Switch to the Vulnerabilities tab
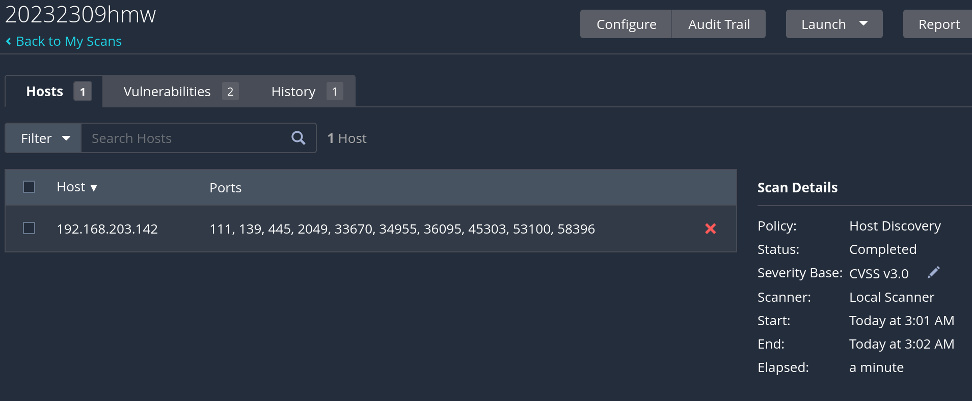Screen dimensions: 972x401 (x=167, y=92)
